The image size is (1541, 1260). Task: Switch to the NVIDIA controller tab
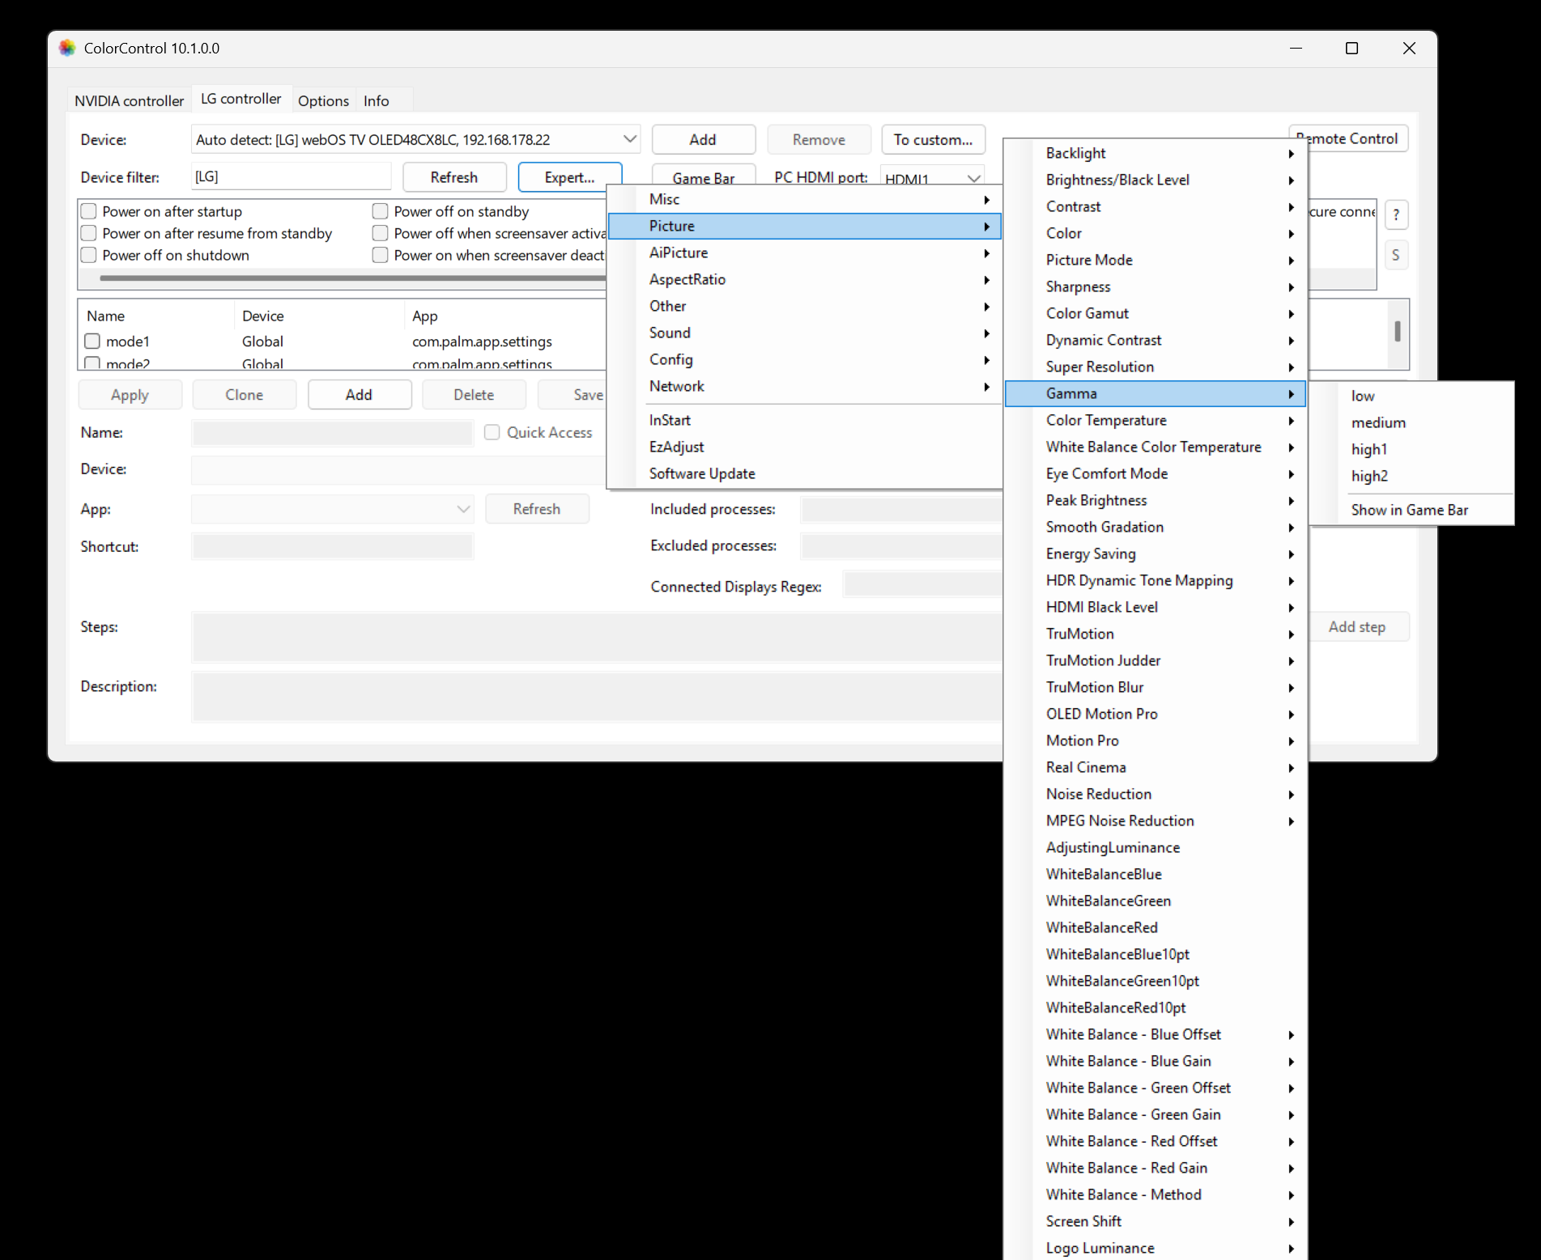click(128, 100)
